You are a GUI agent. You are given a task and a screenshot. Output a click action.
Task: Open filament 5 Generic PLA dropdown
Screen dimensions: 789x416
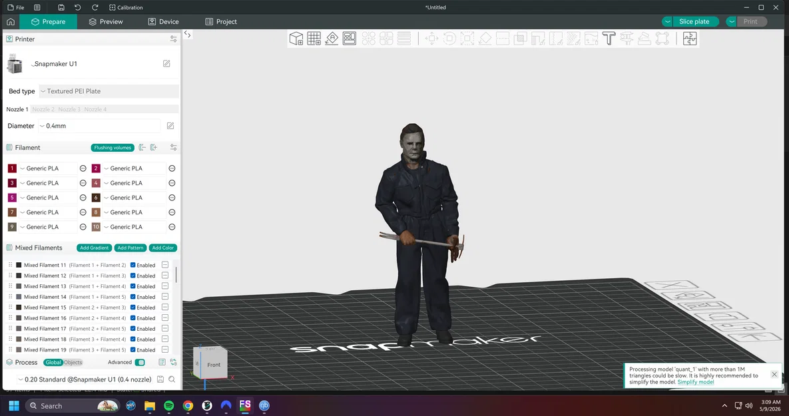coord(48,198)
